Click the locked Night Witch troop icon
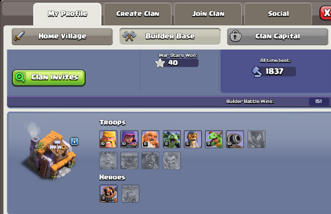Screen dimensions: 331x214 coord(256,139)
